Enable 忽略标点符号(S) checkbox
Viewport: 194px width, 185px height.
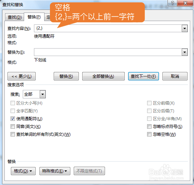149,126
